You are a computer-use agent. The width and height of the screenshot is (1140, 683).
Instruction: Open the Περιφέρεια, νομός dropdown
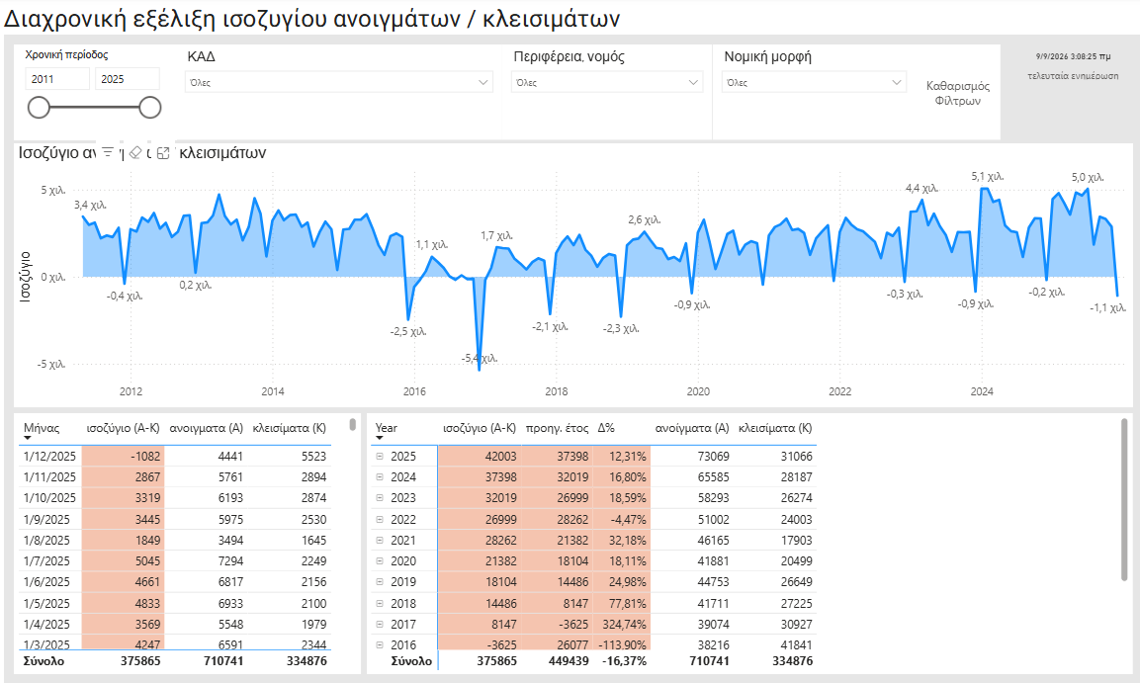[607, 82]
